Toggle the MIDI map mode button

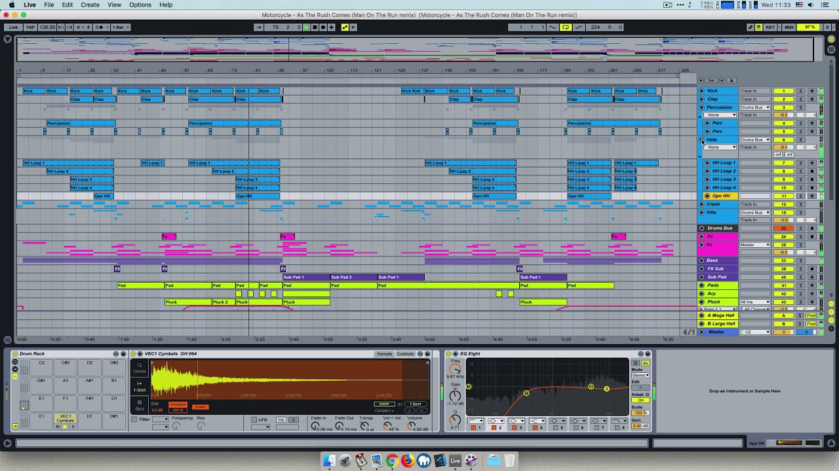point(789,27)
